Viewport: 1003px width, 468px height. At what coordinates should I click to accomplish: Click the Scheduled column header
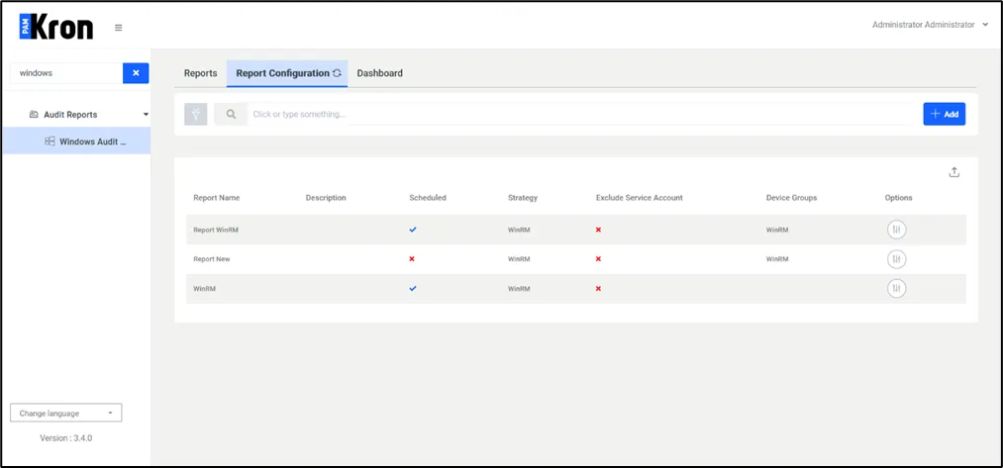(428, 198)
